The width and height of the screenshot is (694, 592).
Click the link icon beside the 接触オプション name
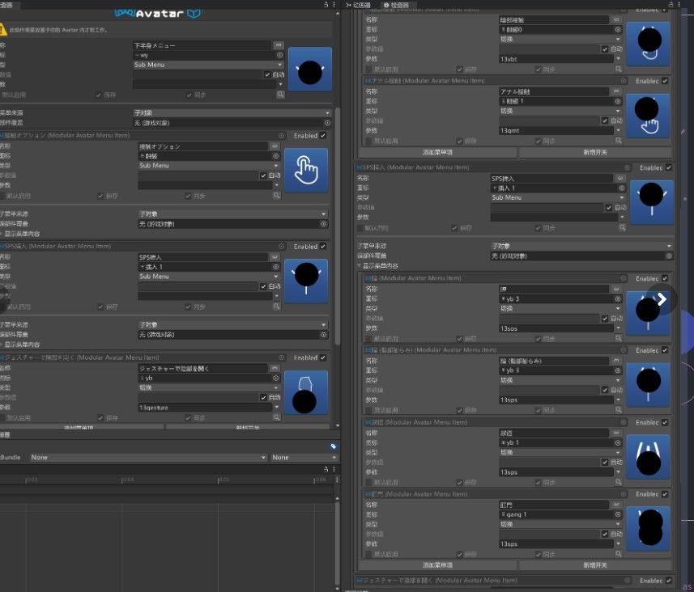275,146
